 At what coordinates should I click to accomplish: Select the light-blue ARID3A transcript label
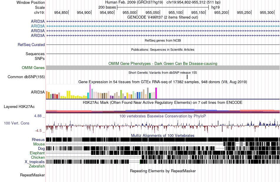[x=38, y=26]
